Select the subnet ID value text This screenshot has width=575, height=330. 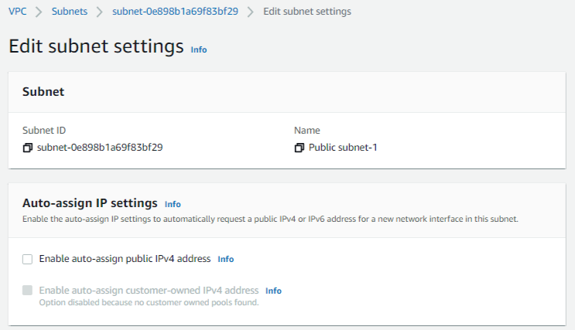pyautogui.click(x=100, y=148)
